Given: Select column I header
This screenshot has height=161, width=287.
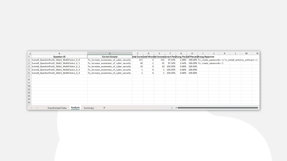Looking at the screenshot, I should coord(203,53).
